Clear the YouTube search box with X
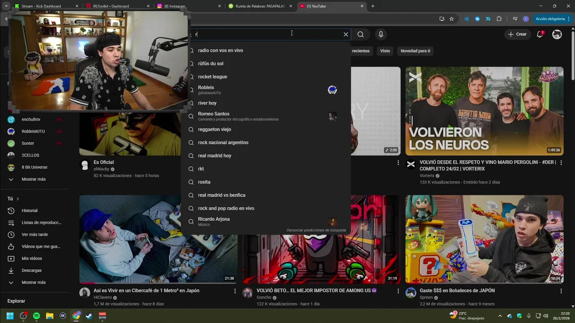Image resolution: width=575 pixels, height=323 pixels. [346, 35]
